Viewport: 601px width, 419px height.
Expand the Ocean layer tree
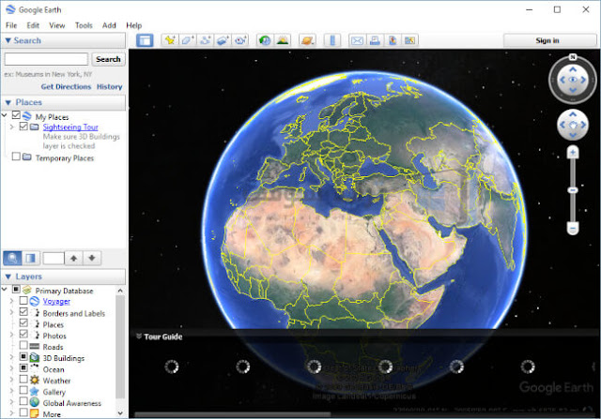pos(12,369)
